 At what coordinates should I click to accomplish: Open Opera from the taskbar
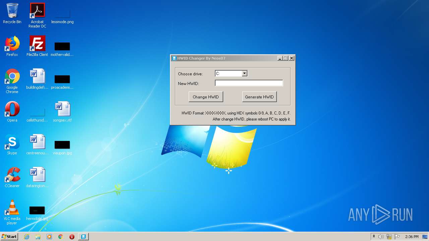tap(72, 237)
